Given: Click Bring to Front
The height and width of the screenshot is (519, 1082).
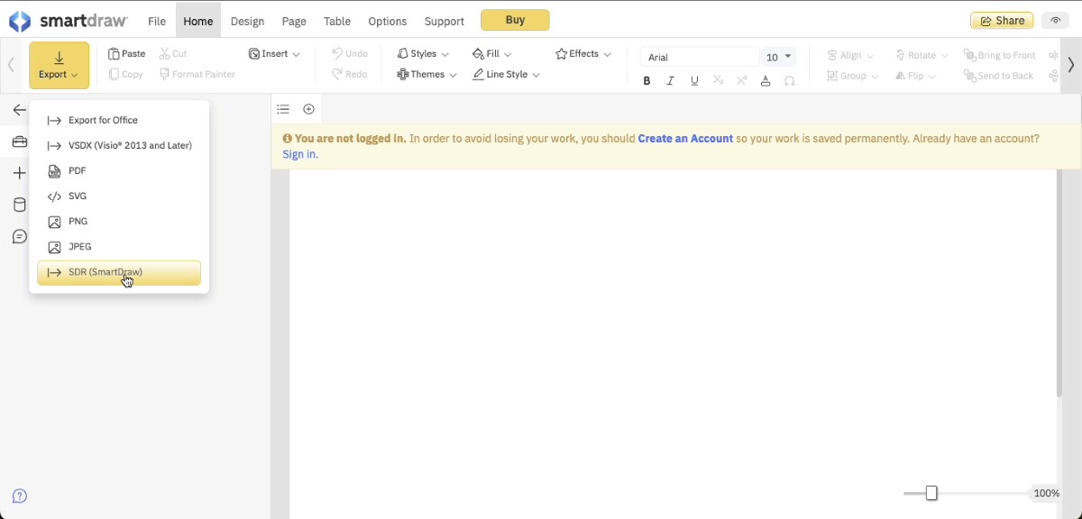Looking at the screenshot, I should click(999, 55).
